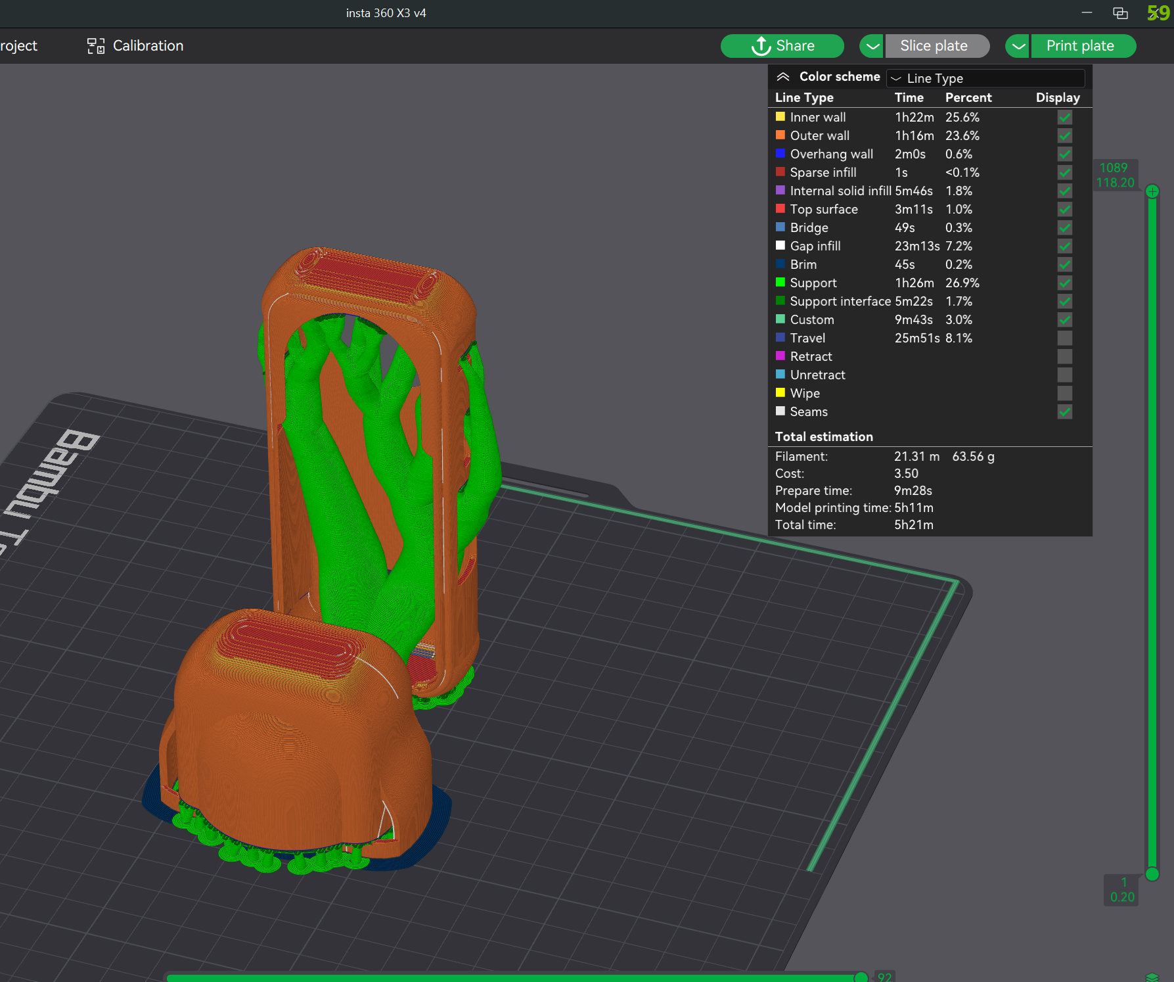Enable Unretract display checkbox
This screenshot has width=1174, height=982.
[x=1065, y=375]
